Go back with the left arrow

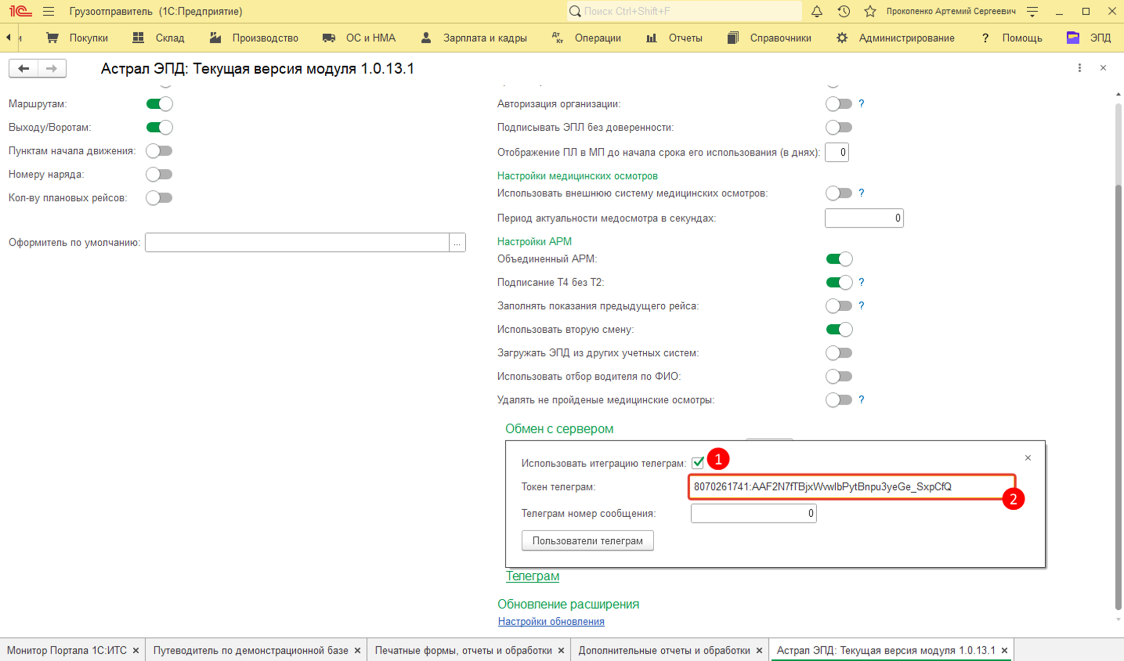coord(23,68)
